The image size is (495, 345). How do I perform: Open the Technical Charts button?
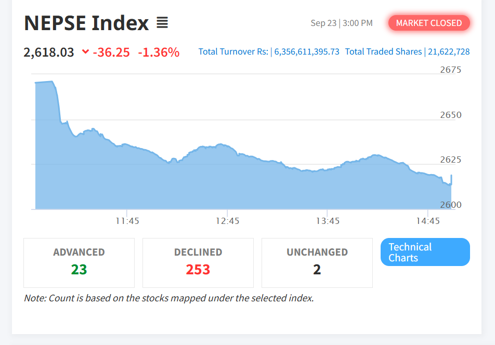[425, 252]
